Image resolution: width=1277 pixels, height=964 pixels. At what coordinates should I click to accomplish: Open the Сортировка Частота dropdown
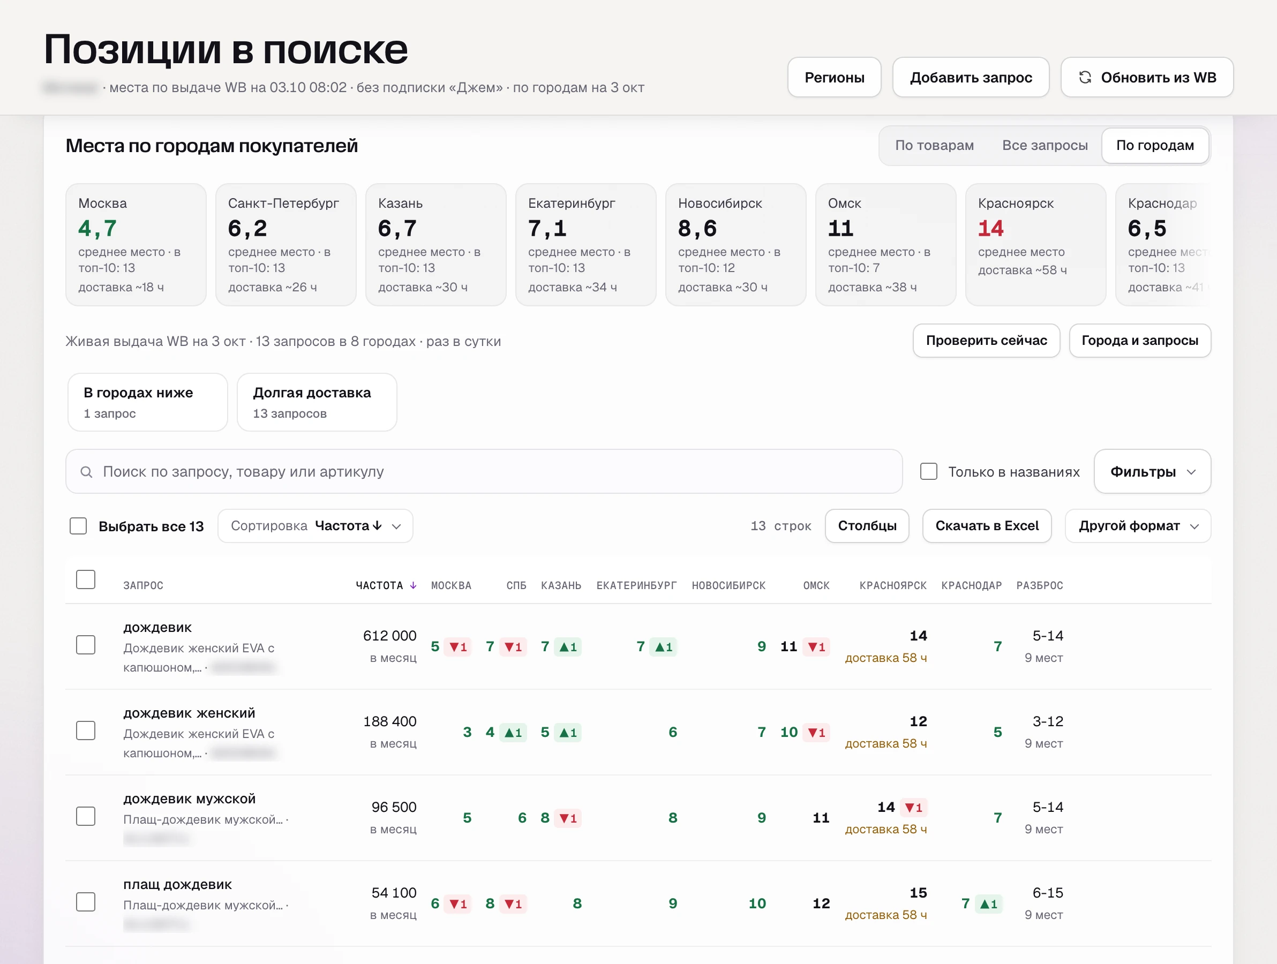tap(315, 526)
